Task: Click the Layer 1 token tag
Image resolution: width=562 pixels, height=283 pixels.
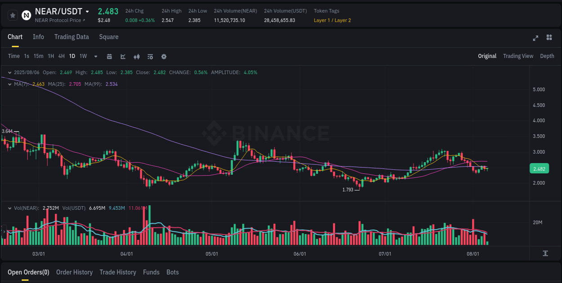Action: point(322,20)
